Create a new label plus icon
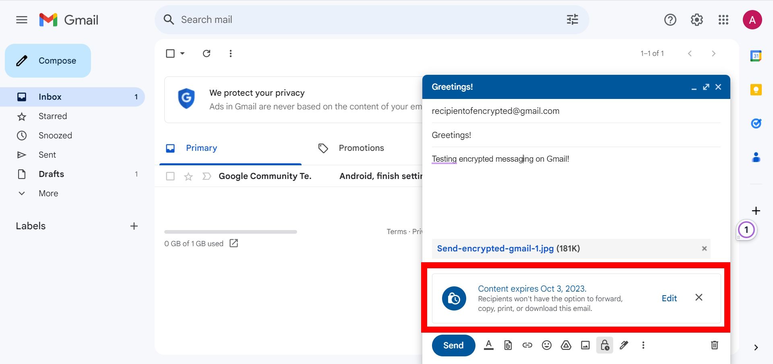Viewport: 773px width, 364px height. point(134,226)
